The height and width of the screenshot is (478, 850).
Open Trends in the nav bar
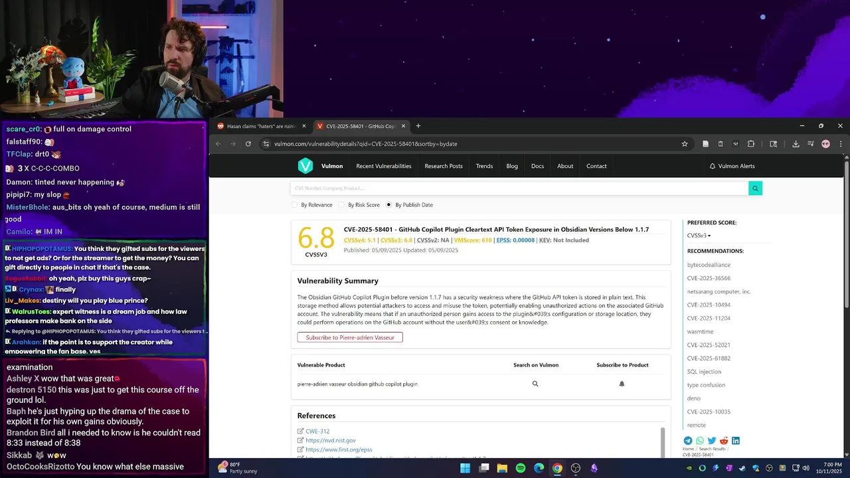click(x=484, y=166)
